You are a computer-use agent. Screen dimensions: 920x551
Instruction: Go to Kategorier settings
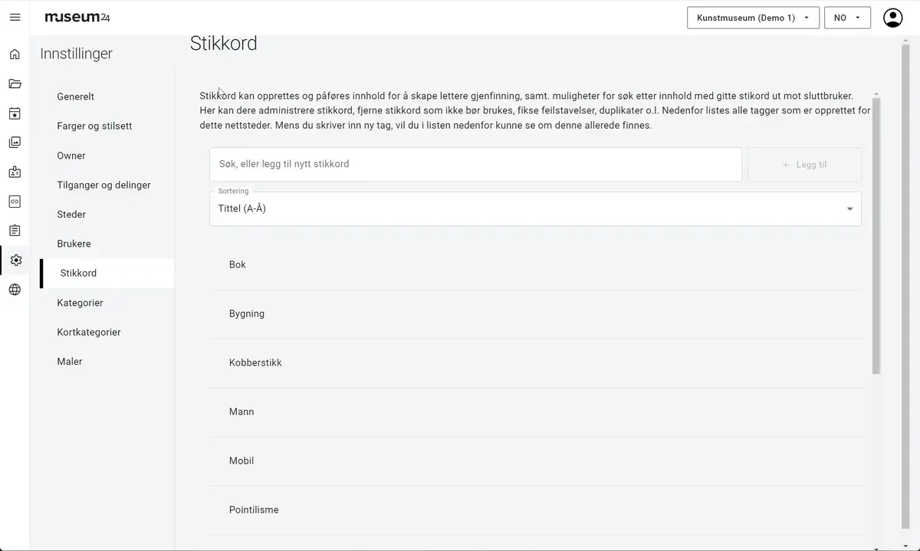click(80, 303)
